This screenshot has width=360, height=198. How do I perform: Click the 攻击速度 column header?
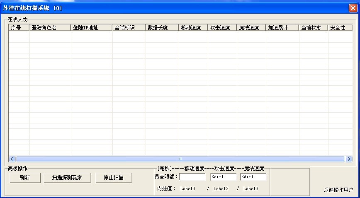point(222,28)
